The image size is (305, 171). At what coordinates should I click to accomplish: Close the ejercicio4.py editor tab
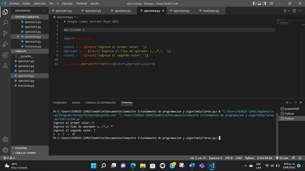pos(163,11)
